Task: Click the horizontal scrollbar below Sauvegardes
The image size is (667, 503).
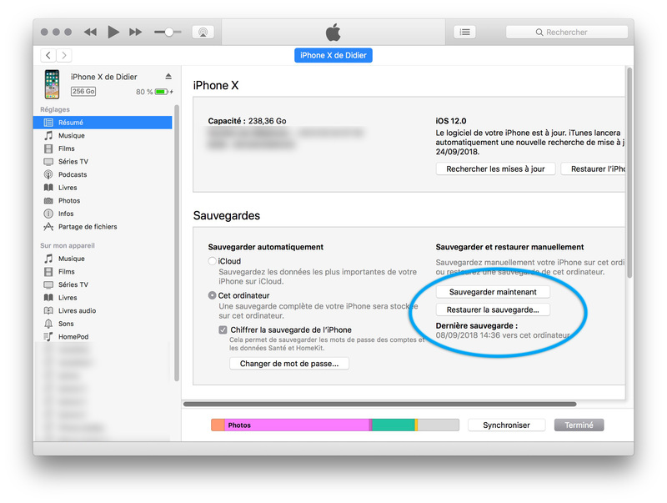Action: tap(380, 404)
